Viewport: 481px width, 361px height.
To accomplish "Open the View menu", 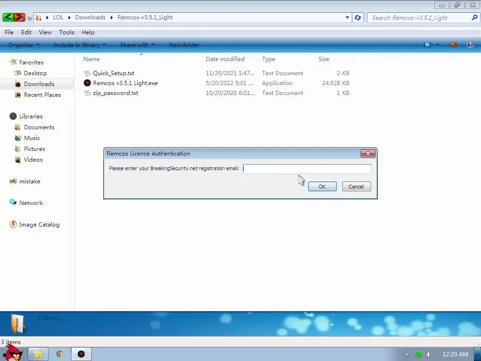I will click(45, 32).
